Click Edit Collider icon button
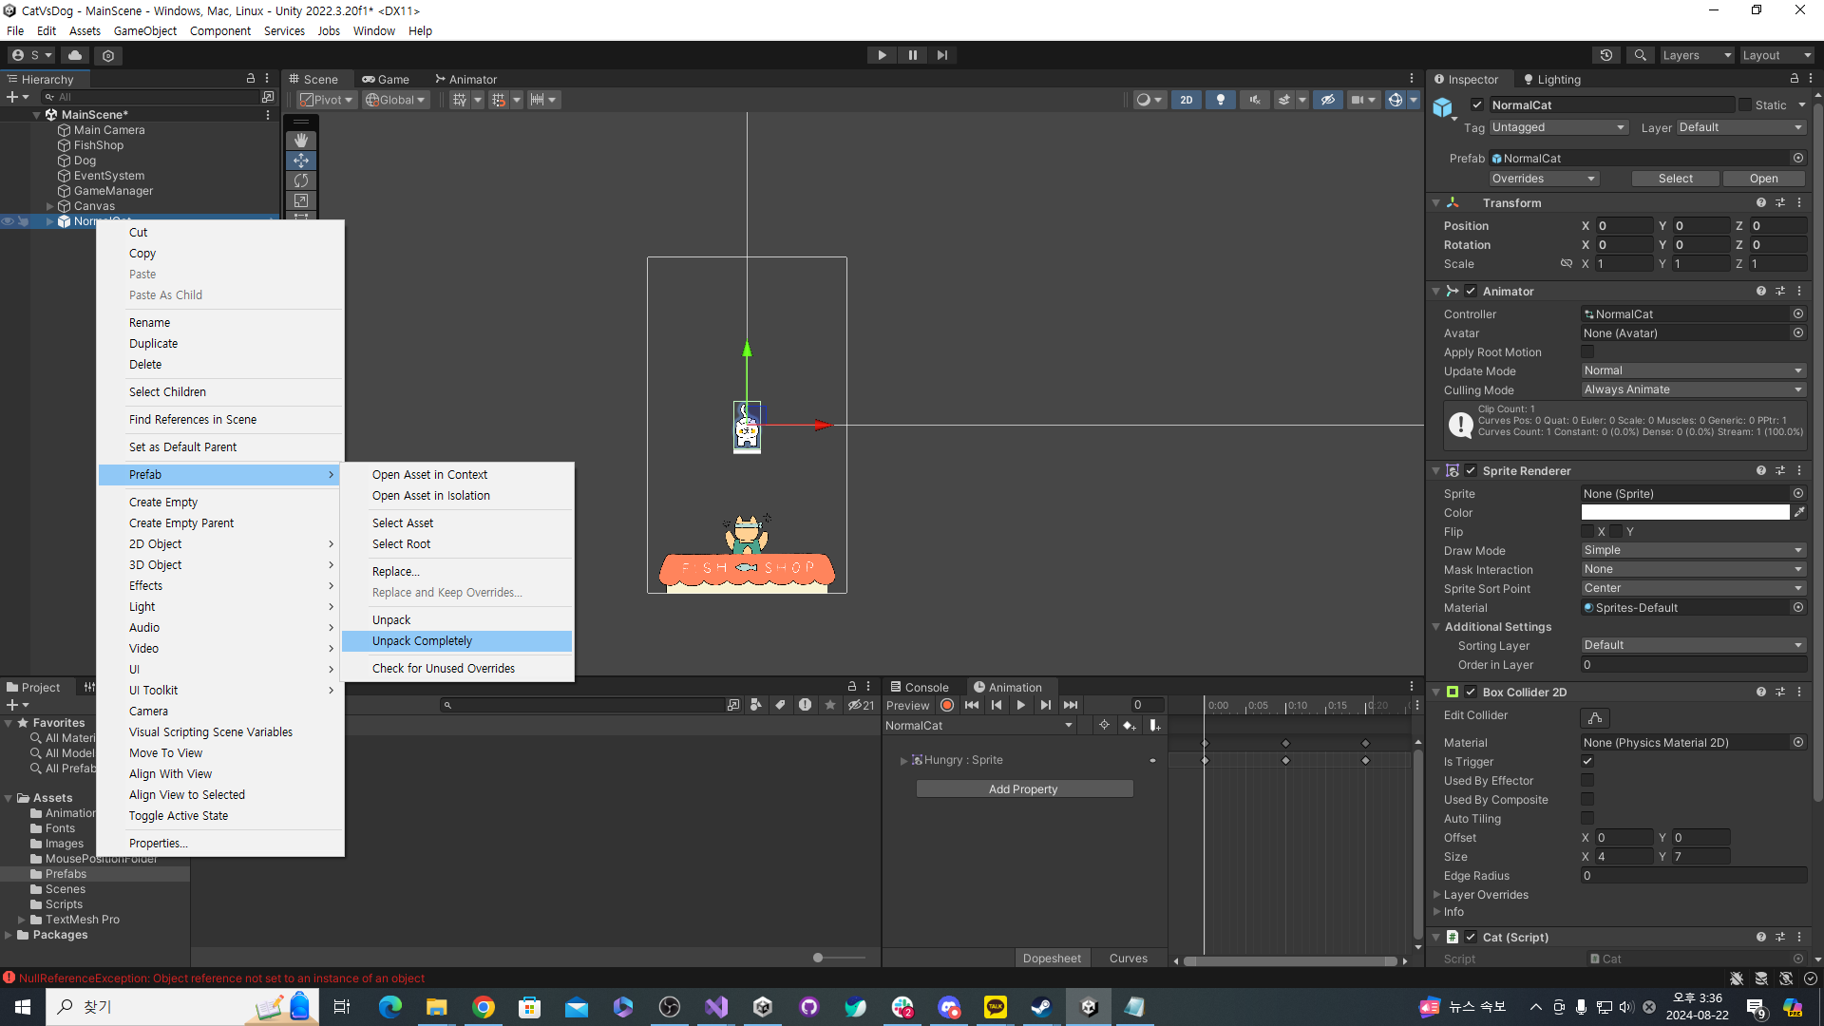 tap(1595, 717)
